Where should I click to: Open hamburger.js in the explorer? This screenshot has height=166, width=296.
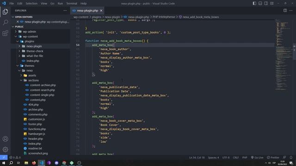pyautogui.click(x=37, y=134)
